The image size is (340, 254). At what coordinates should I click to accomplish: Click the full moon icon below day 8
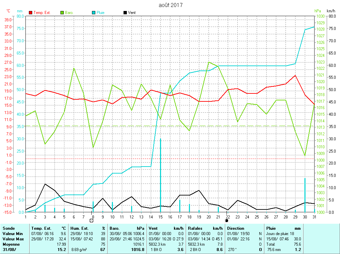point(92,220)
